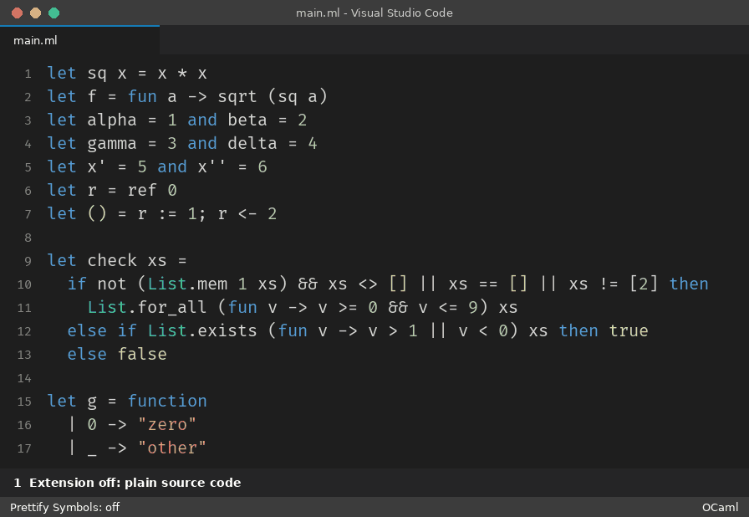Click 'then' keyword at end of line 10
The height and width of the screenshot is (517, 749).
pyautogui.click(x=689, y=284)
